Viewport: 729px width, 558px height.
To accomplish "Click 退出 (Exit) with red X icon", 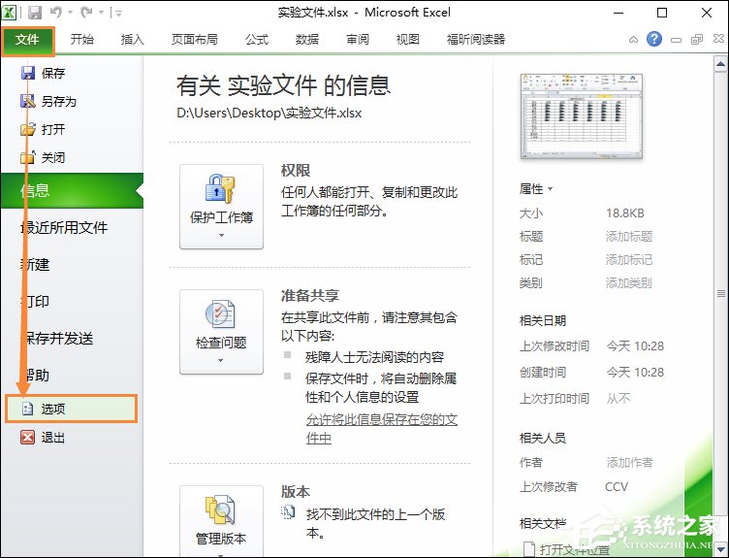I will (x=52, y=437).
